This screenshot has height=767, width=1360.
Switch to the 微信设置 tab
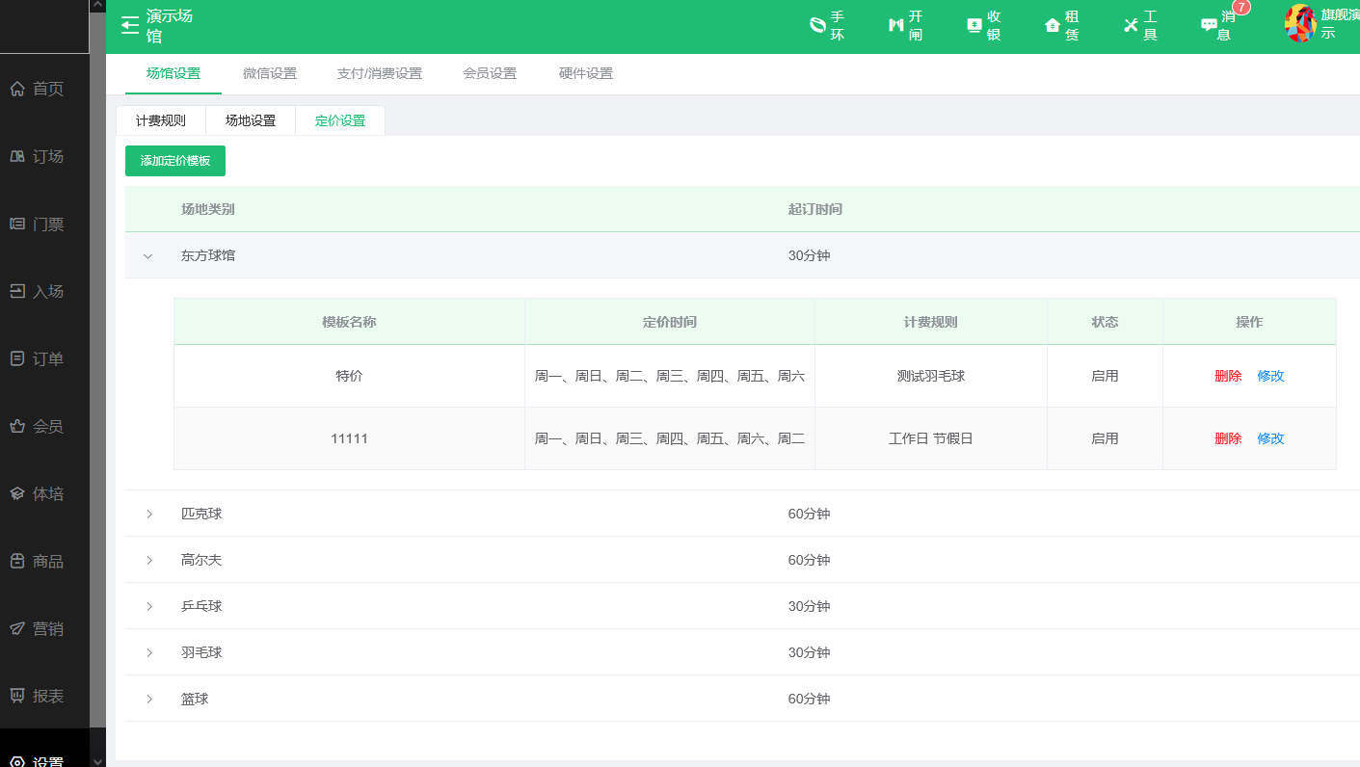coord(270,74)
